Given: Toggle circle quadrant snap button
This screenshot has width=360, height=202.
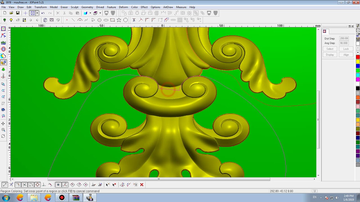Looking at the screenshot, I should click(37, 185).
